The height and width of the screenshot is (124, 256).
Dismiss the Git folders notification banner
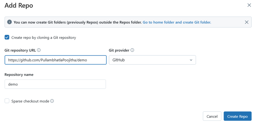tap(246, 22)
